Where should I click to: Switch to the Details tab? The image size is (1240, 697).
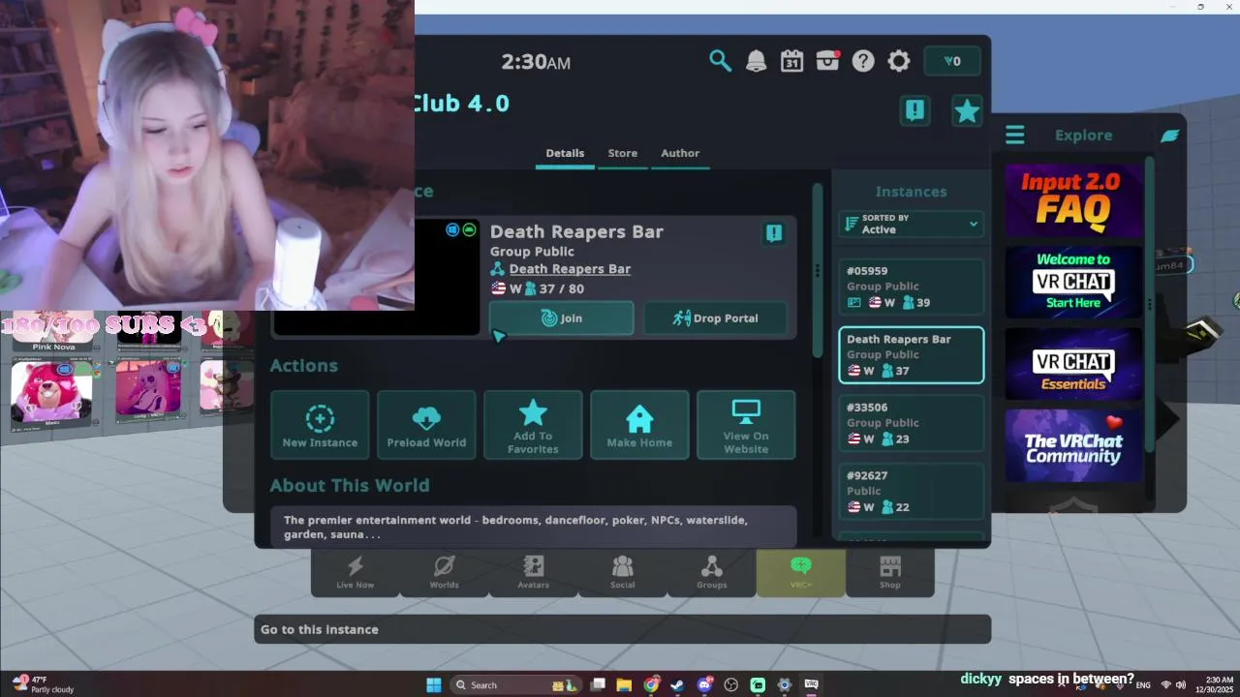[565, 154]
